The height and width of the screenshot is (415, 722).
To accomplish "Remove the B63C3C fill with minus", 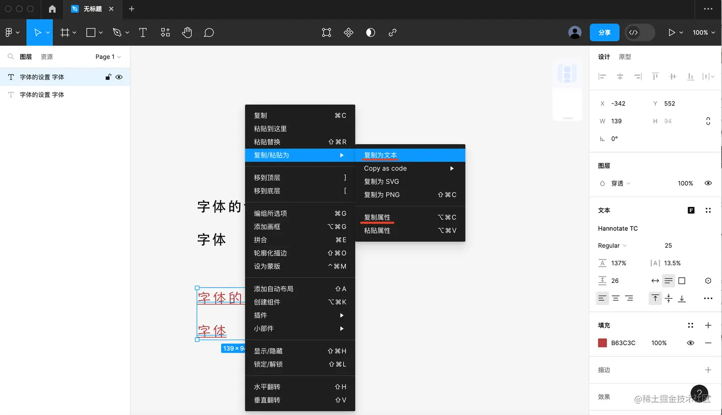I will point(708,343).
